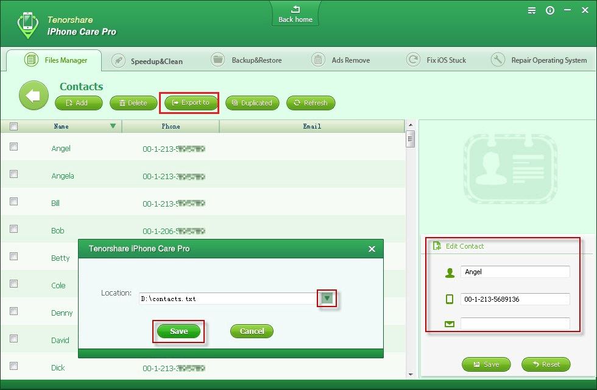Switch to the Files Manager tab
The height and width of the screenshot is (390, 597).
[54, 60]
